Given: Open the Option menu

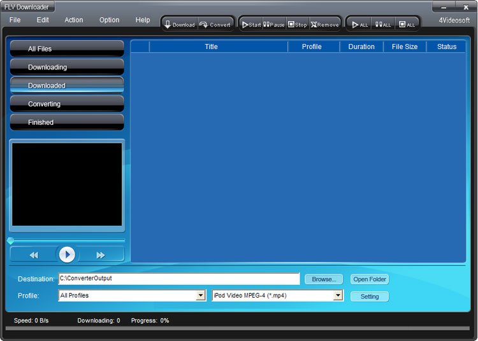Looking at the screenshot, I should 109,20.
